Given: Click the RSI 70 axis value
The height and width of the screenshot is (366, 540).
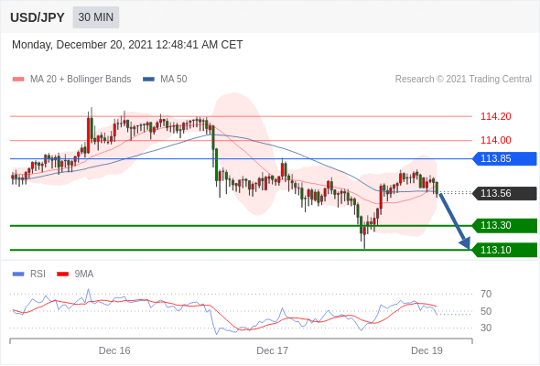Looking at the screenshot, I should point(486,294).
